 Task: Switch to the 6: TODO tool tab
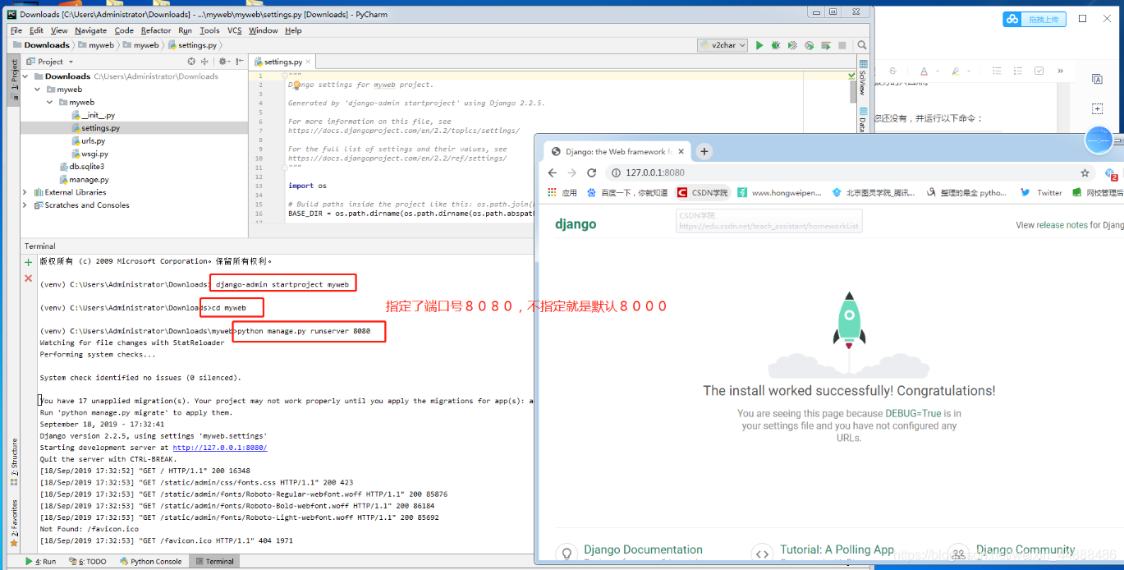click(x=89, y=562)
